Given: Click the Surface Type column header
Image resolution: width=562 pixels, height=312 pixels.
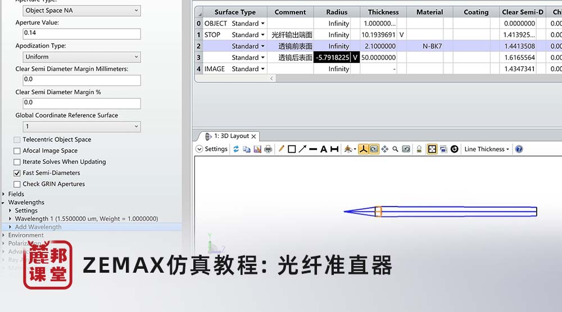Looking at the screenshot, I should click(235, 12).
